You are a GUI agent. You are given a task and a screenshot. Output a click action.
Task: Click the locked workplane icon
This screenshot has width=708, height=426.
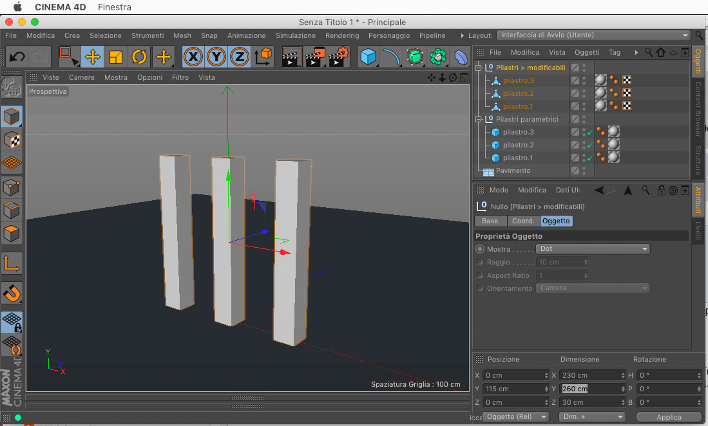pos(12,322)
